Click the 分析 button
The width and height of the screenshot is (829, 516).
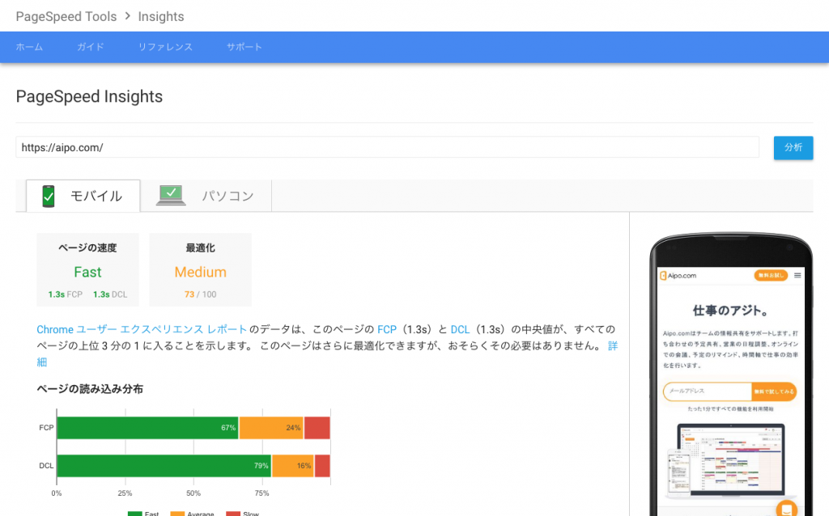(793, 148)
